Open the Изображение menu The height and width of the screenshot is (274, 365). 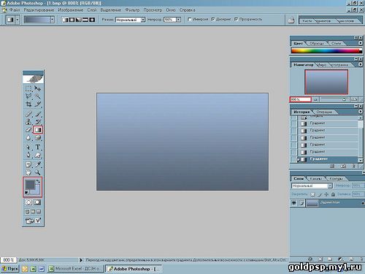click(71, 10)
